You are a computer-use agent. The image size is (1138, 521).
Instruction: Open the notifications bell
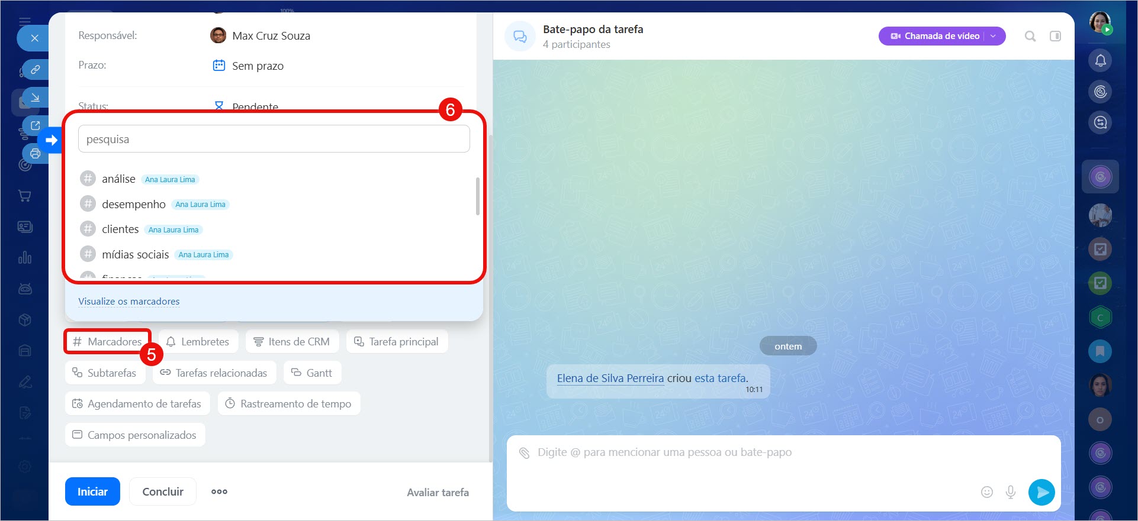click(x=1100, y=60)
